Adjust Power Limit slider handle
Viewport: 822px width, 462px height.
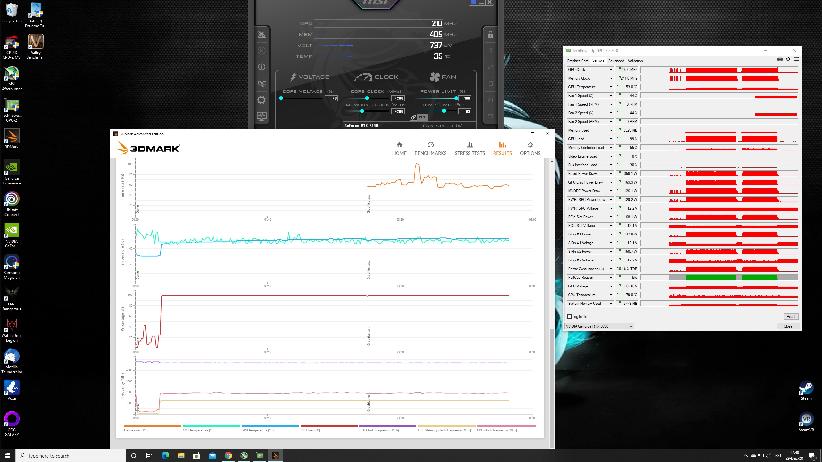click(456, 98)
